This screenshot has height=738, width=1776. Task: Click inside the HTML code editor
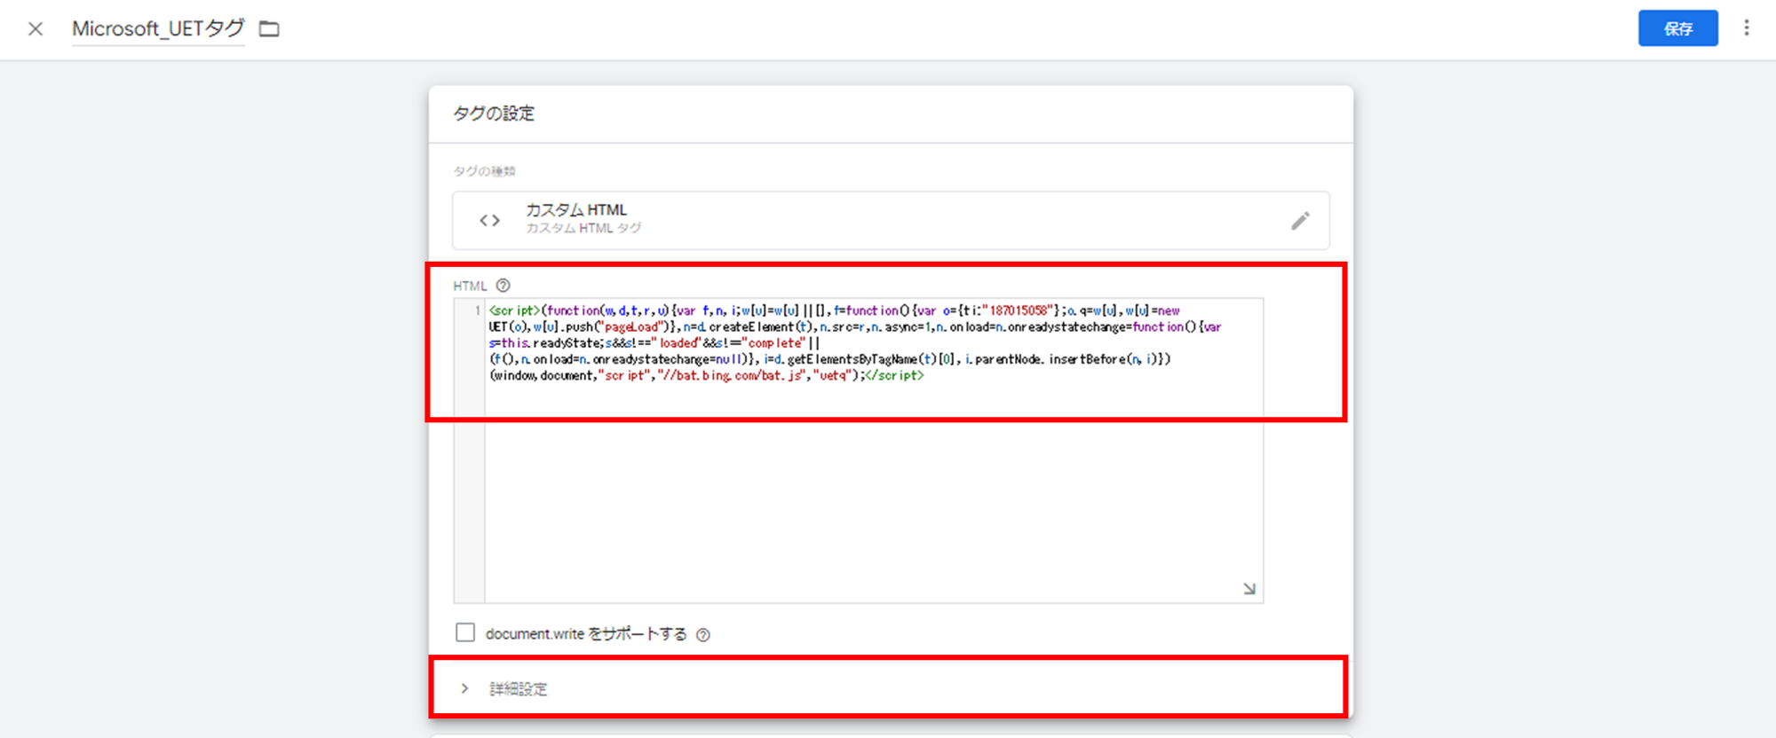click(x=874, y=451)
